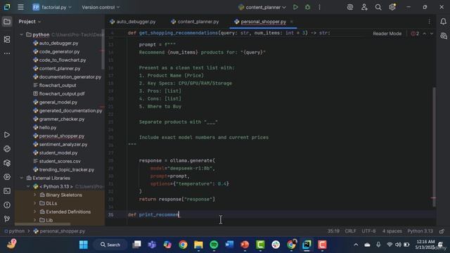Image resolution: width=450 pixels, height=253 pixels.
Task: Open IDE settings gear
Action: click(392, 7)
